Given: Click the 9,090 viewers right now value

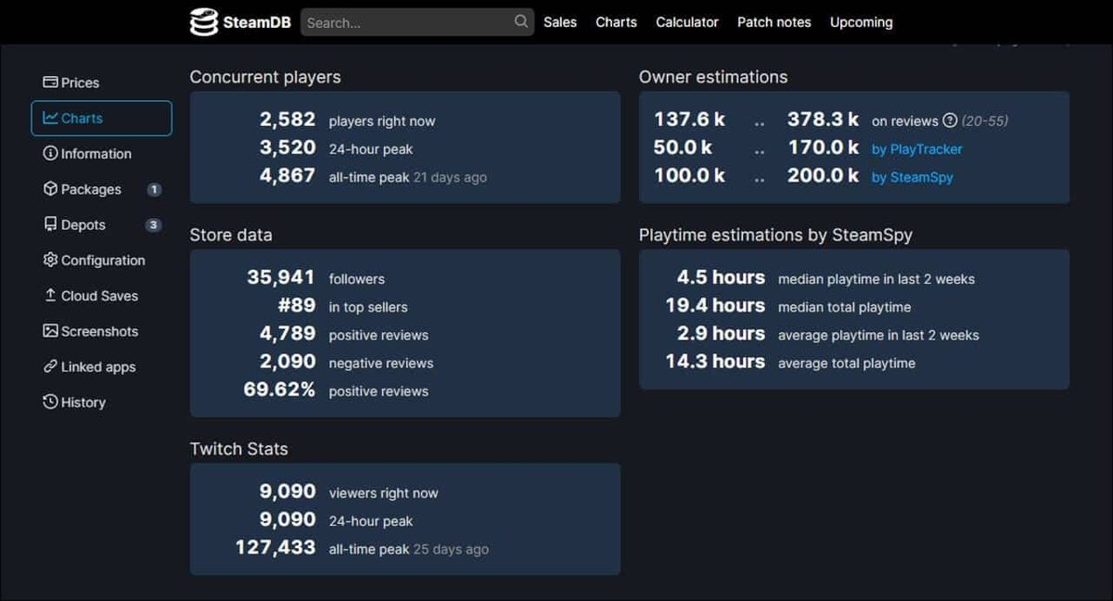Looking at the screenshot, I should (x=288, y=492).
